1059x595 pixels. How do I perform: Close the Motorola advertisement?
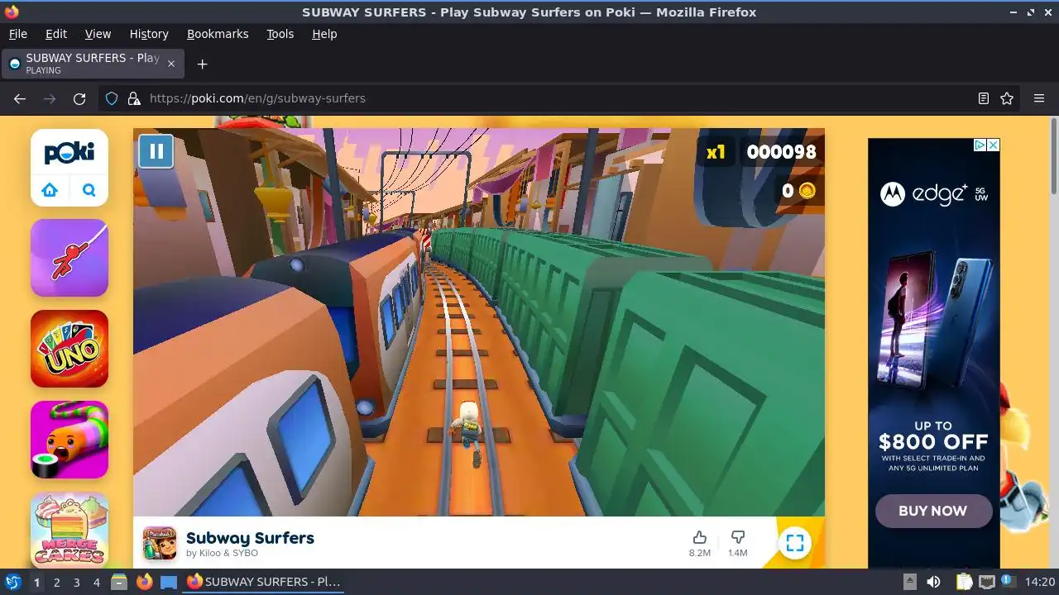994,145
